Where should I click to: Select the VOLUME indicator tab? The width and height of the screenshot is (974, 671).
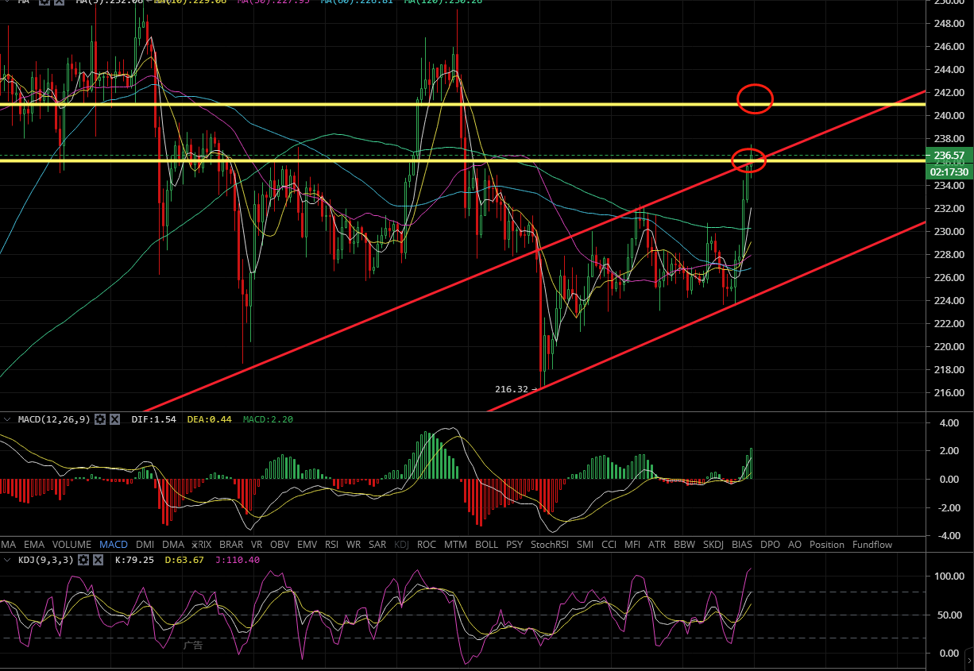point(72,545)
